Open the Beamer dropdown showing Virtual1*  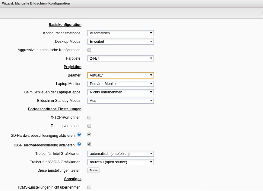pos(120,75)
